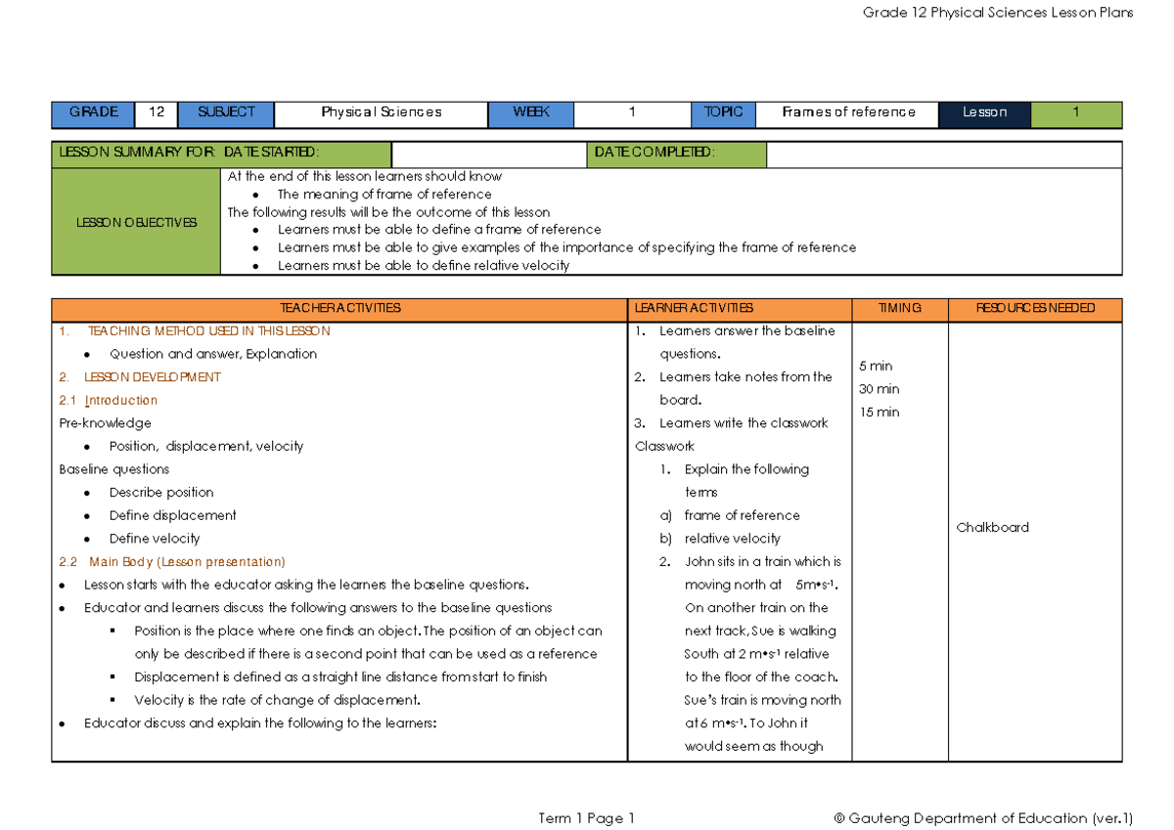The image size is (1174, 830).
Task: Click 'Learners take notes from the' activity line
Action: pos(745,377)
